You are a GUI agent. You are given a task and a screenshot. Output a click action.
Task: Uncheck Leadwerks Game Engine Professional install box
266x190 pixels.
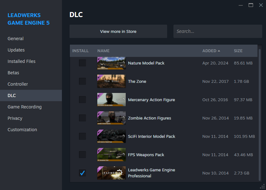tap(82, 173)
